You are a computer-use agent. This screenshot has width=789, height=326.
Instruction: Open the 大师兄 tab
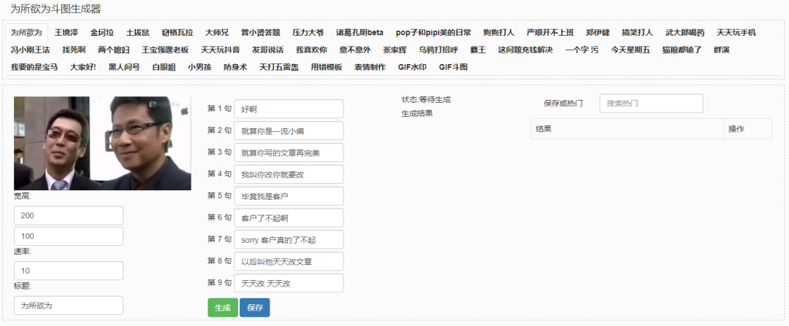click(217, 33)
